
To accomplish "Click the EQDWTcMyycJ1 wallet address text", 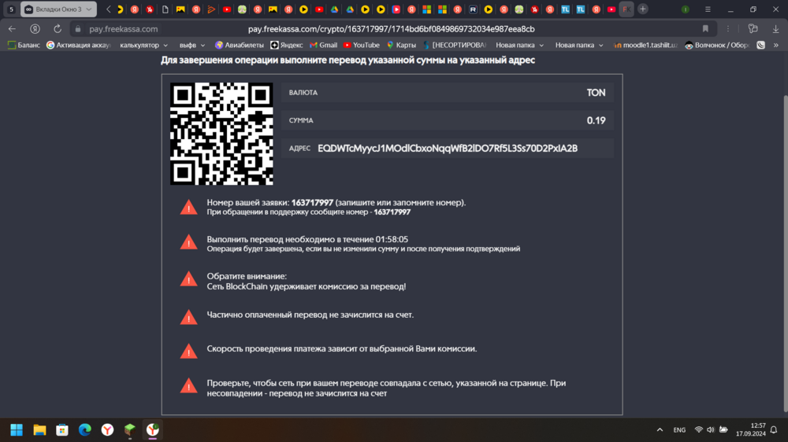I will click(448, 149).
